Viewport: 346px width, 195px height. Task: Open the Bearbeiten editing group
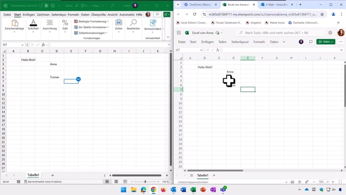point(133,26)
